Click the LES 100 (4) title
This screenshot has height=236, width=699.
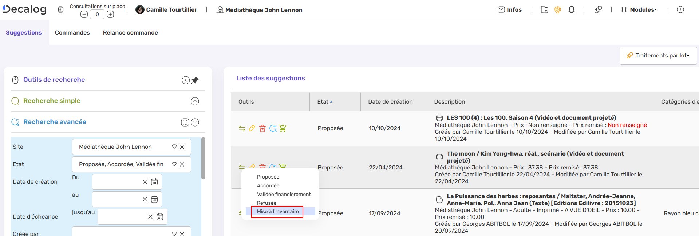click(x=531, y=118)
